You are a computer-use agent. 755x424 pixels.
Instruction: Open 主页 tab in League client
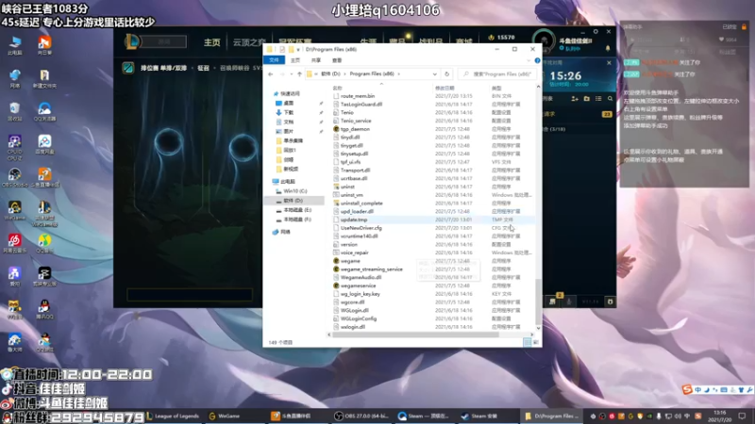click(211, 42)
